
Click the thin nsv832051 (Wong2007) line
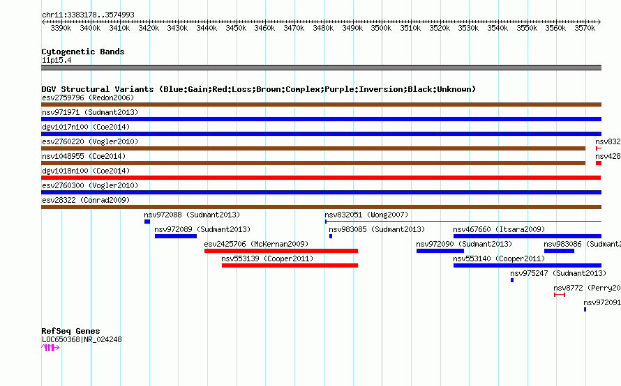click(463, 222)
